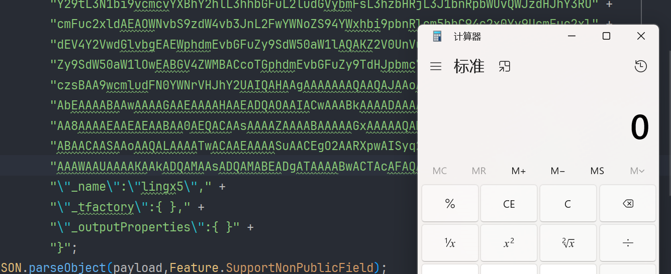
Task: Open the Calculator navigation hamburger menu
Action: pyautogui.click(x=436, y=66)
